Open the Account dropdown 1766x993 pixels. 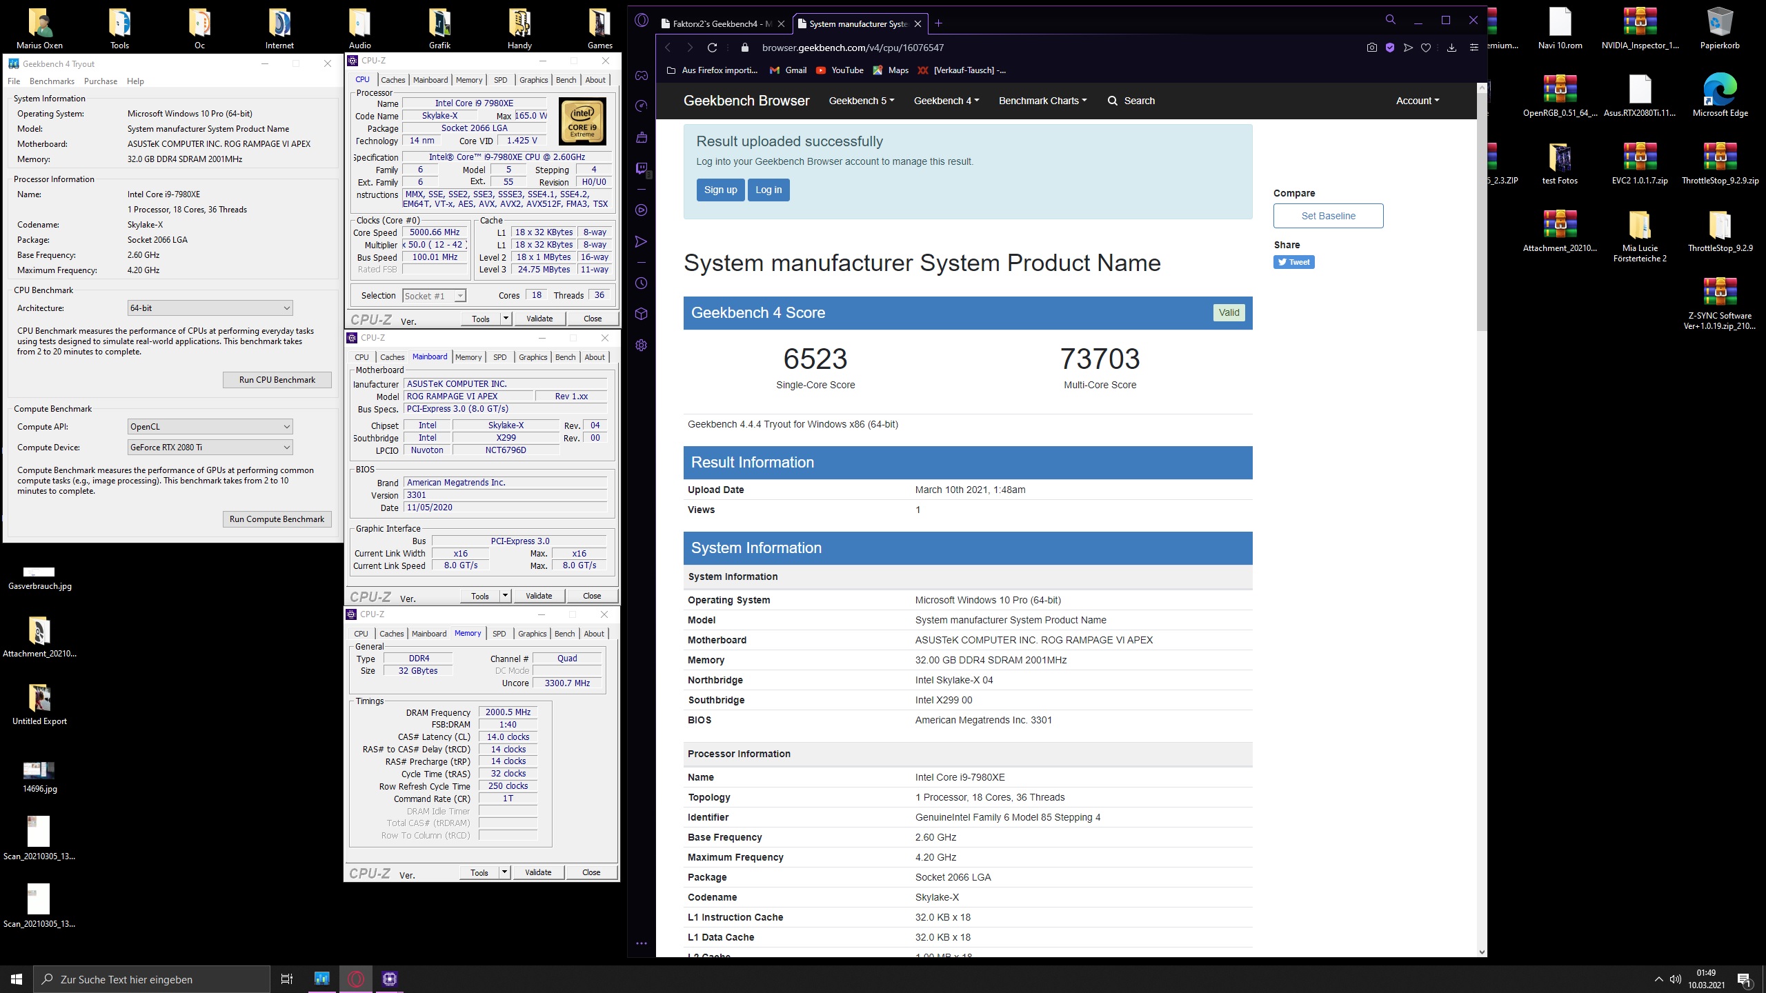point(1418,101)
